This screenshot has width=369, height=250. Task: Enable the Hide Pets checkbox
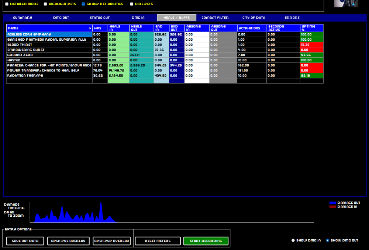132,4
